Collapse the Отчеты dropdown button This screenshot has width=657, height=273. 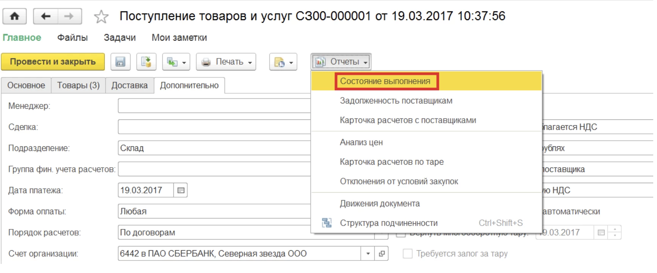(x=341, y=62)
